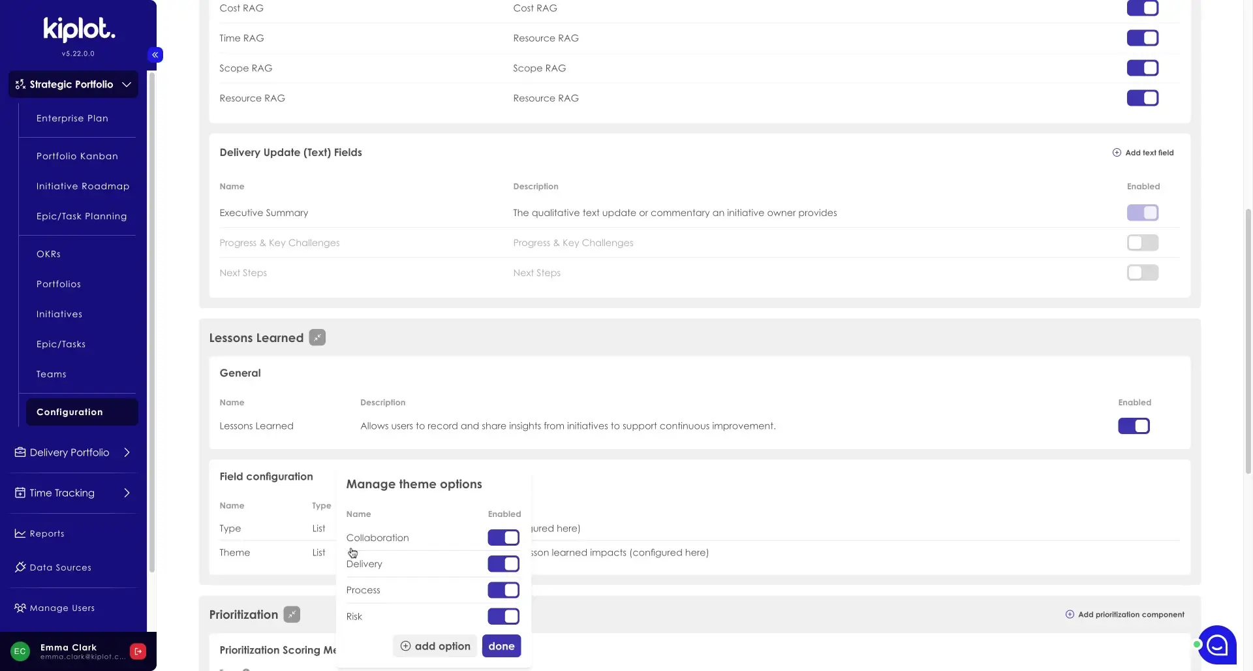Toggle the Collaboration theme option

click(x=503, y=537)
